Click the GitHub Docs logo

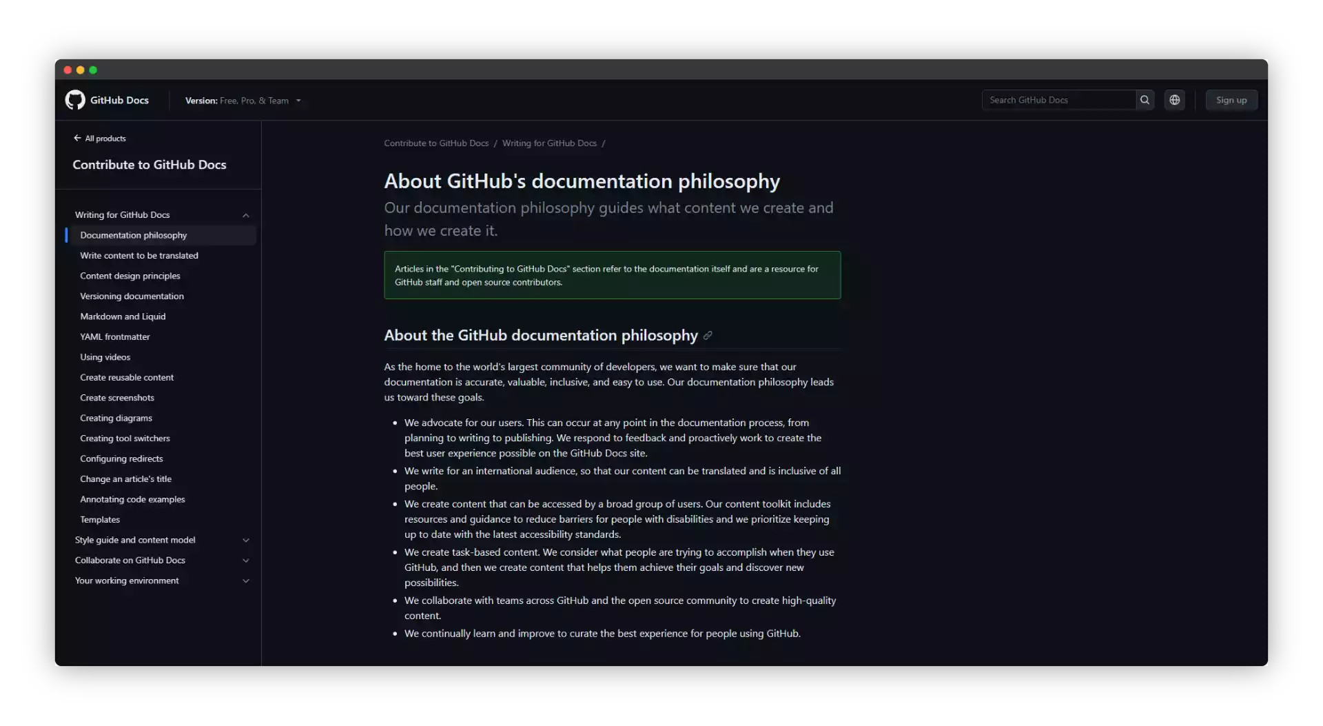107,100
